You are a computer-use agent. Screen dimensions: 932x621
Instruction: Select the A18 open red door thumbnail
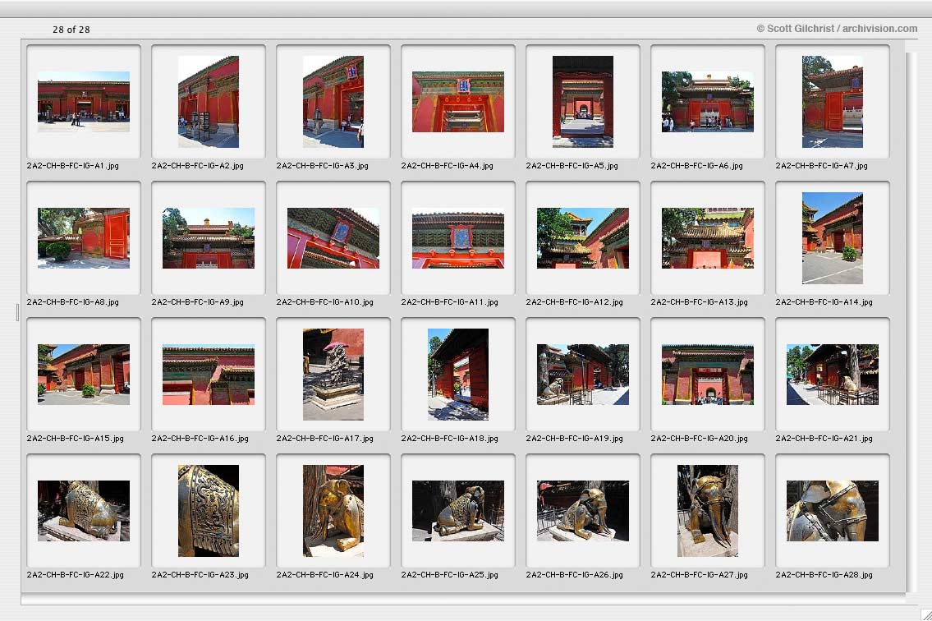[x=458, y=374]
